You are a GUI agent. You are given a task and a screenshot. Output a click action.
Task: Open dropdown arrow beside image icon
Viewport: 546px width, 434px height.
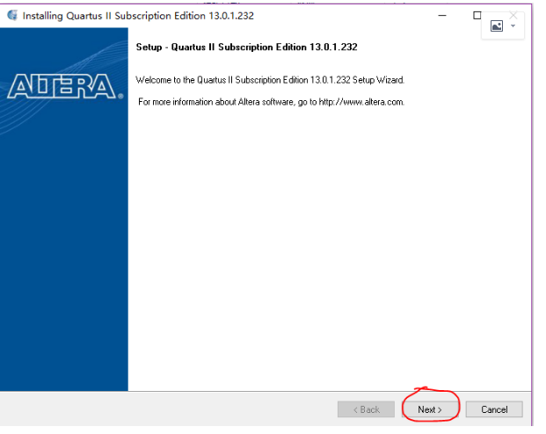[513, 26]
